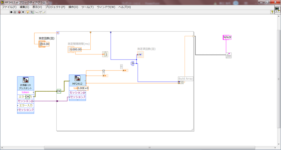The image size is (281, 150).
Task: Pause VI execution
Action: click(x=23, y=12)
